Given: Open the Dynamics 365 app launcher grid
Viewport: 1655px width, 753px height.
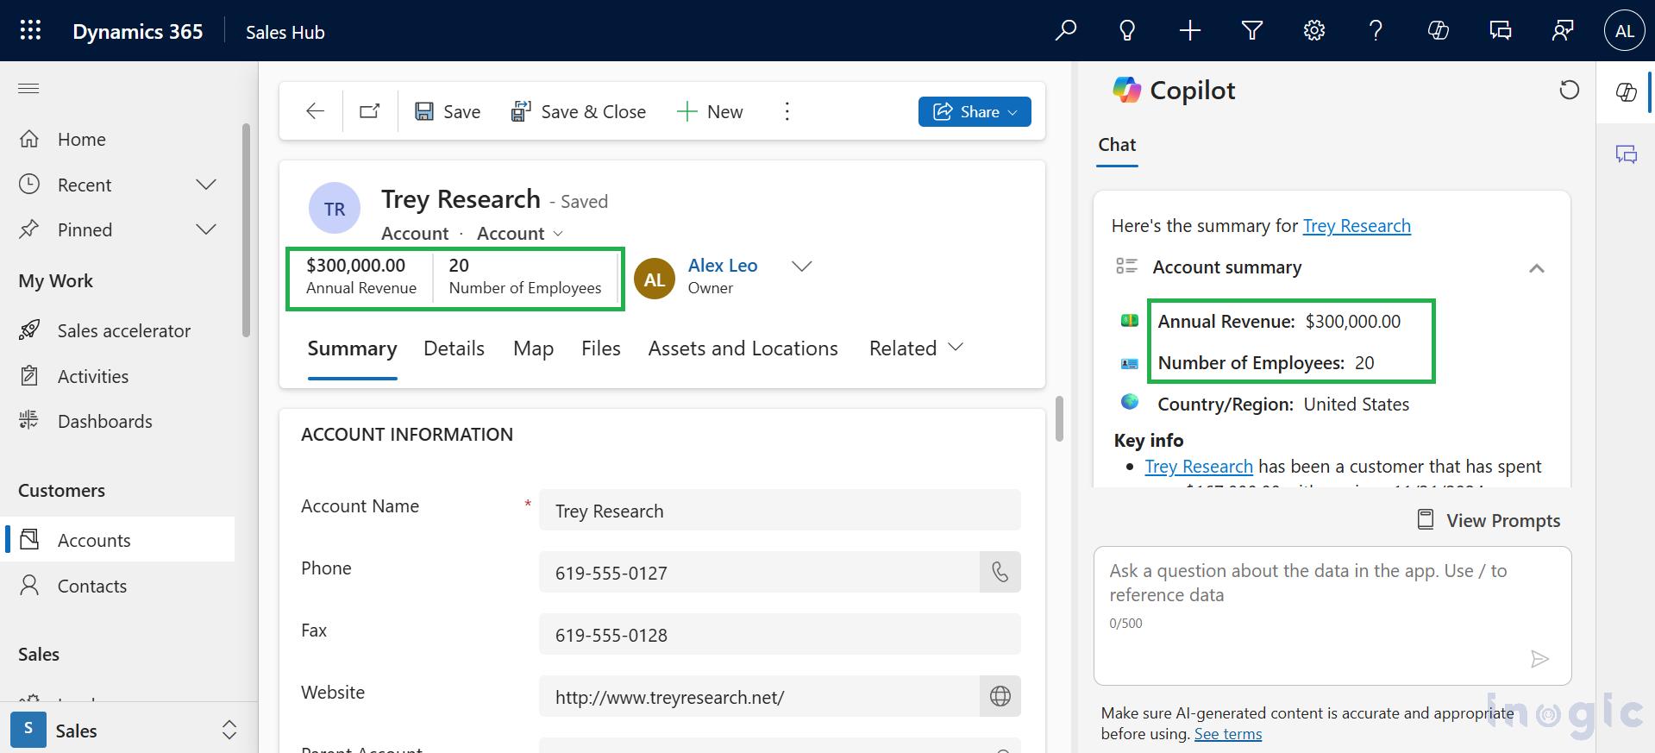Looking at the screenshot, I should (x=30, y=30).
